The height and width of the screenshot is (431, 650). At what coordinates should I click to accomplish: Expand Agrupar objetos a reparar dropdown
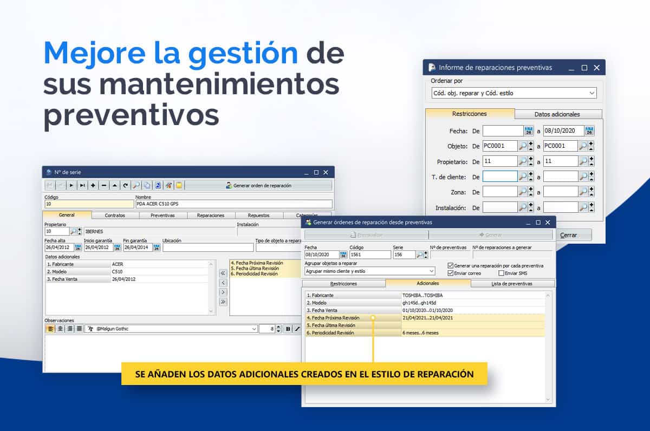tap(431, 271)
